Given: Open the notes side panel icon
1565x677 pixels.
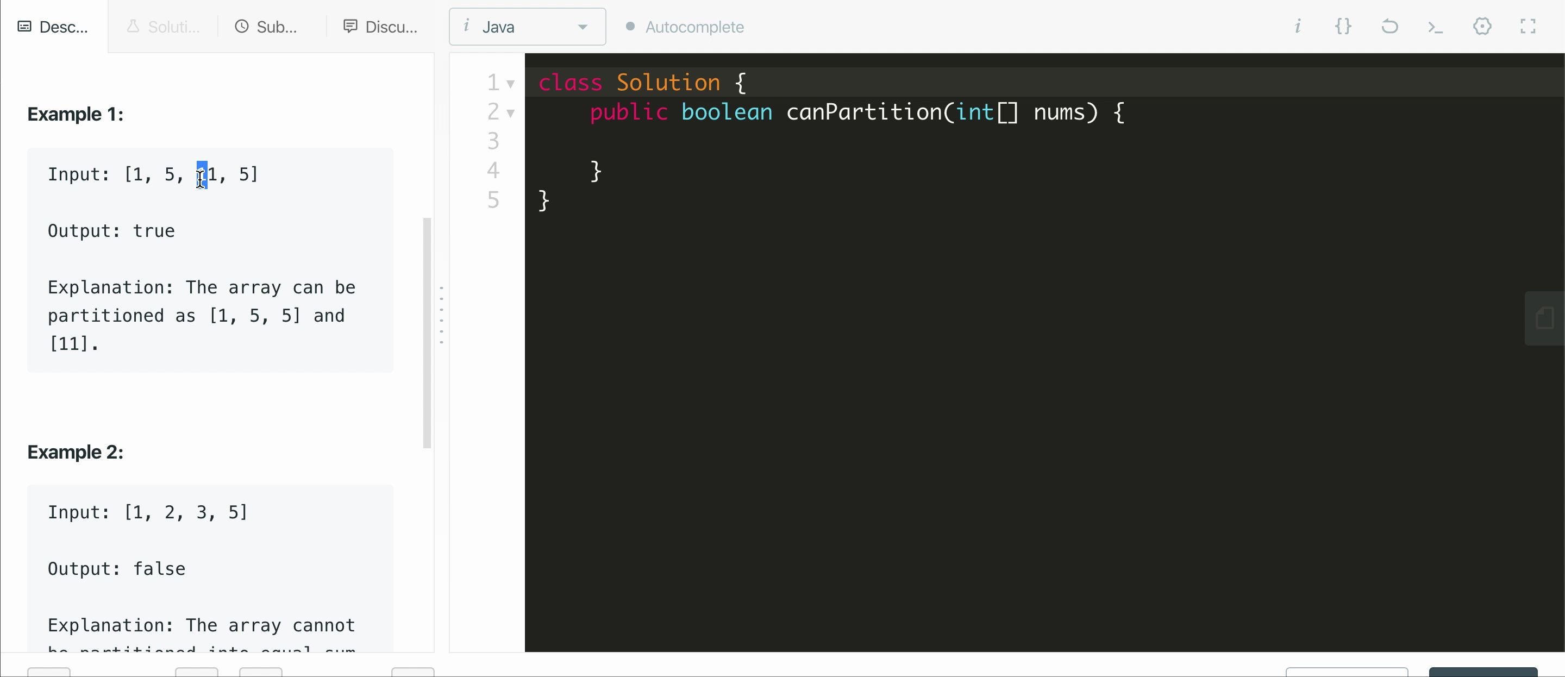Looking at the screenshot, I should (x=1544, y=318).
